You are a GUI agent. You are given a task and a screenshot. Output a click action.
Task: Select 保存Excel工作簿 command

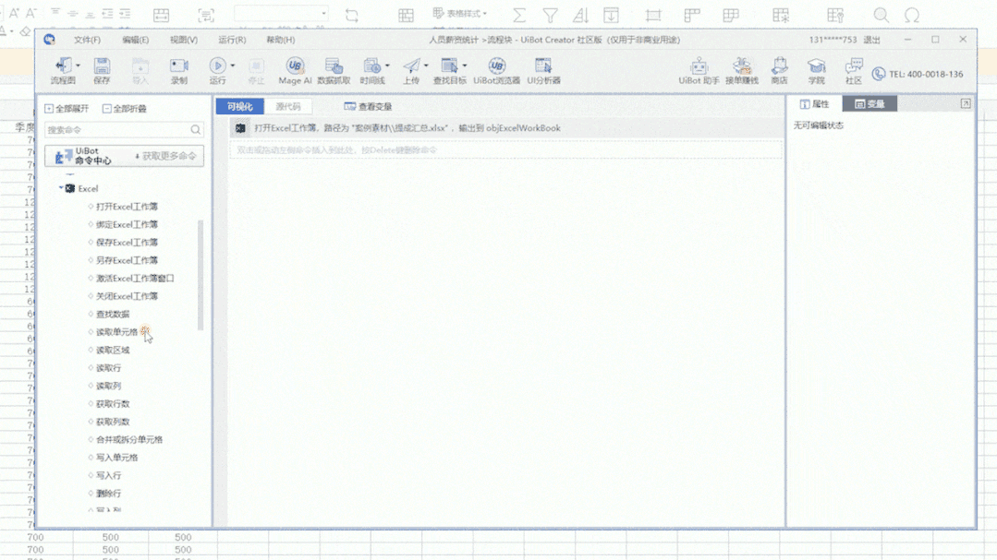(x=127, y=242)
